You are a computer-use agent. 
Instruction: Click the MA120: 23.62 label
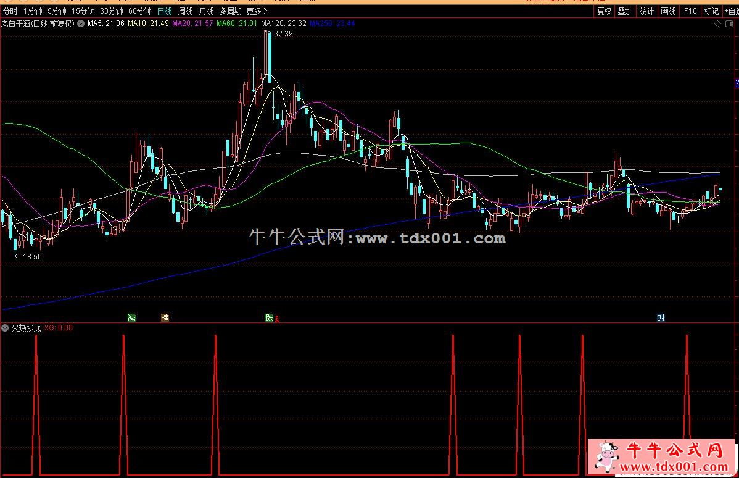pyautogui.click(x=284, y=23)
